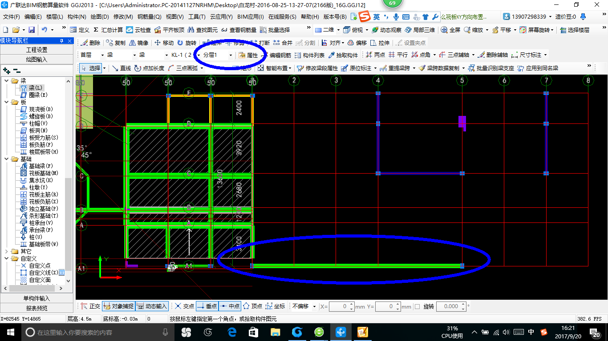Screen dimensions: 608x341
Task: Run 汇总计算 summary calculation
Action: pos(108,30)
